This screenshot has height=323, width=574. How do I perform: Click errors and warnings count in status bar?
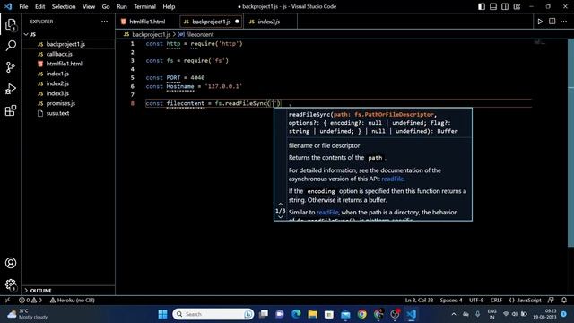[30, 301]
